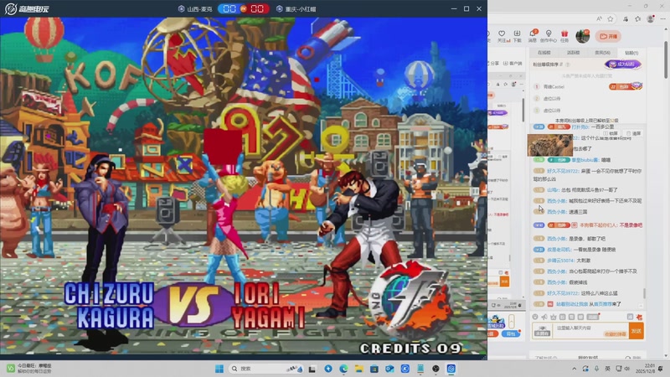The width and height of the screenshot is (670, 377).
Task: Click the scroll-to-bottom arrow in chat
Action: pyautogui.click(x=641, y=306)
